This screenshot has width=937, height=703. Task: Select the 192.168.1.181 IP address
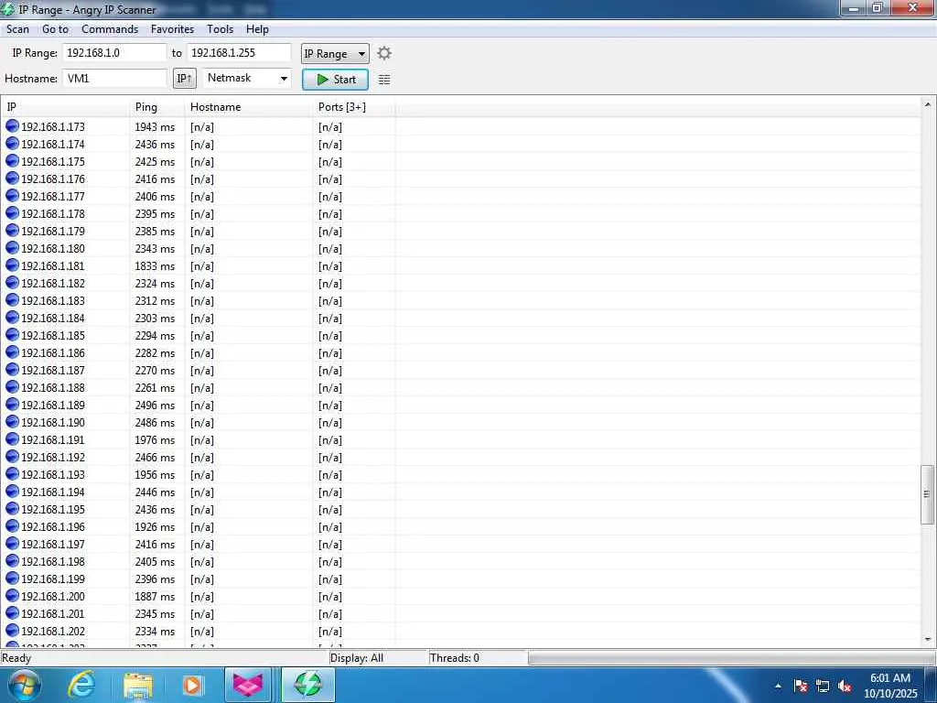click(53, 266)
